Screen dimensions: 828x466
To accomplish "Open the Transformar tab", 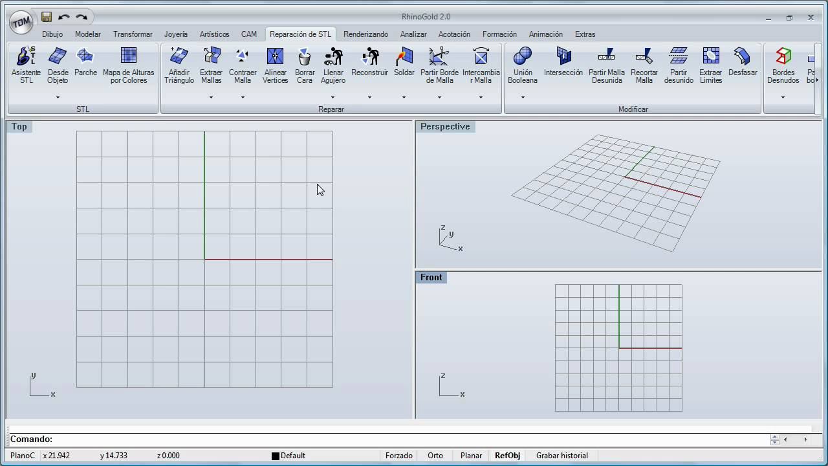I will click(x=133, y=34).
